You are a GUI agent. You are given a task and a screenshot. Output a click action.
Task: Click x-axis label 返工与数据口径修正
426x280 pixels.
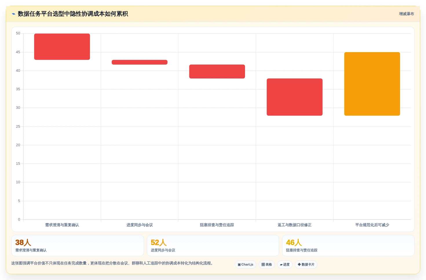pos(295,225)
